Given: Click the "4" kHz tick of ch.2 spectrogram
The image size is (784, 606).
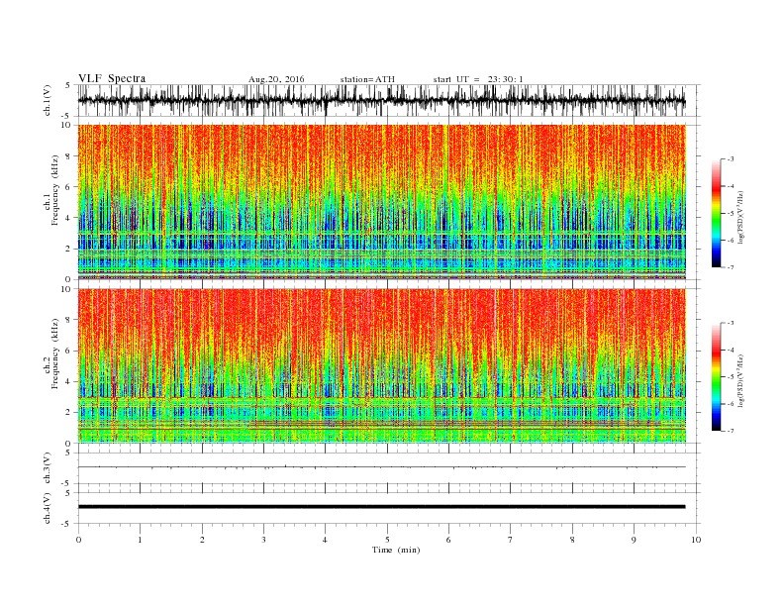Looking at the screenshot, I should point(69,381).
